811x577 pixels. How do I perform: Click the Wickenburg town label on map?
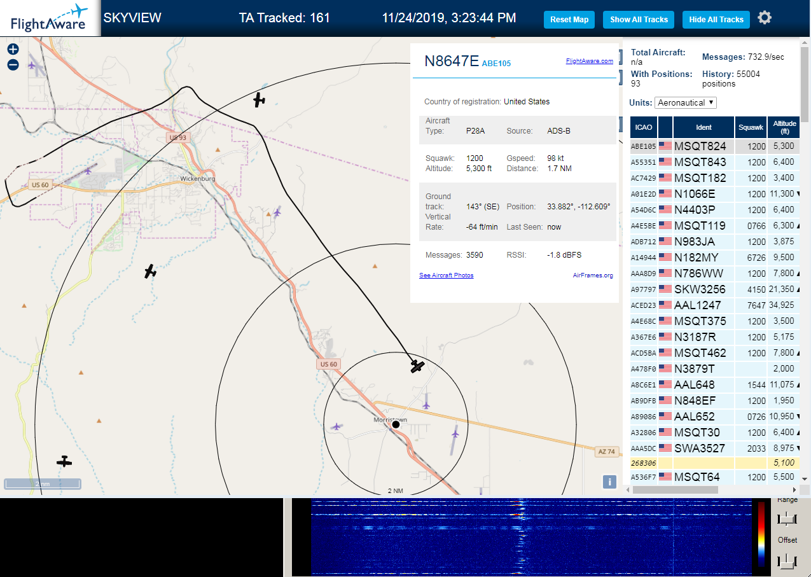pyautogui.click(x=197, y=179)
